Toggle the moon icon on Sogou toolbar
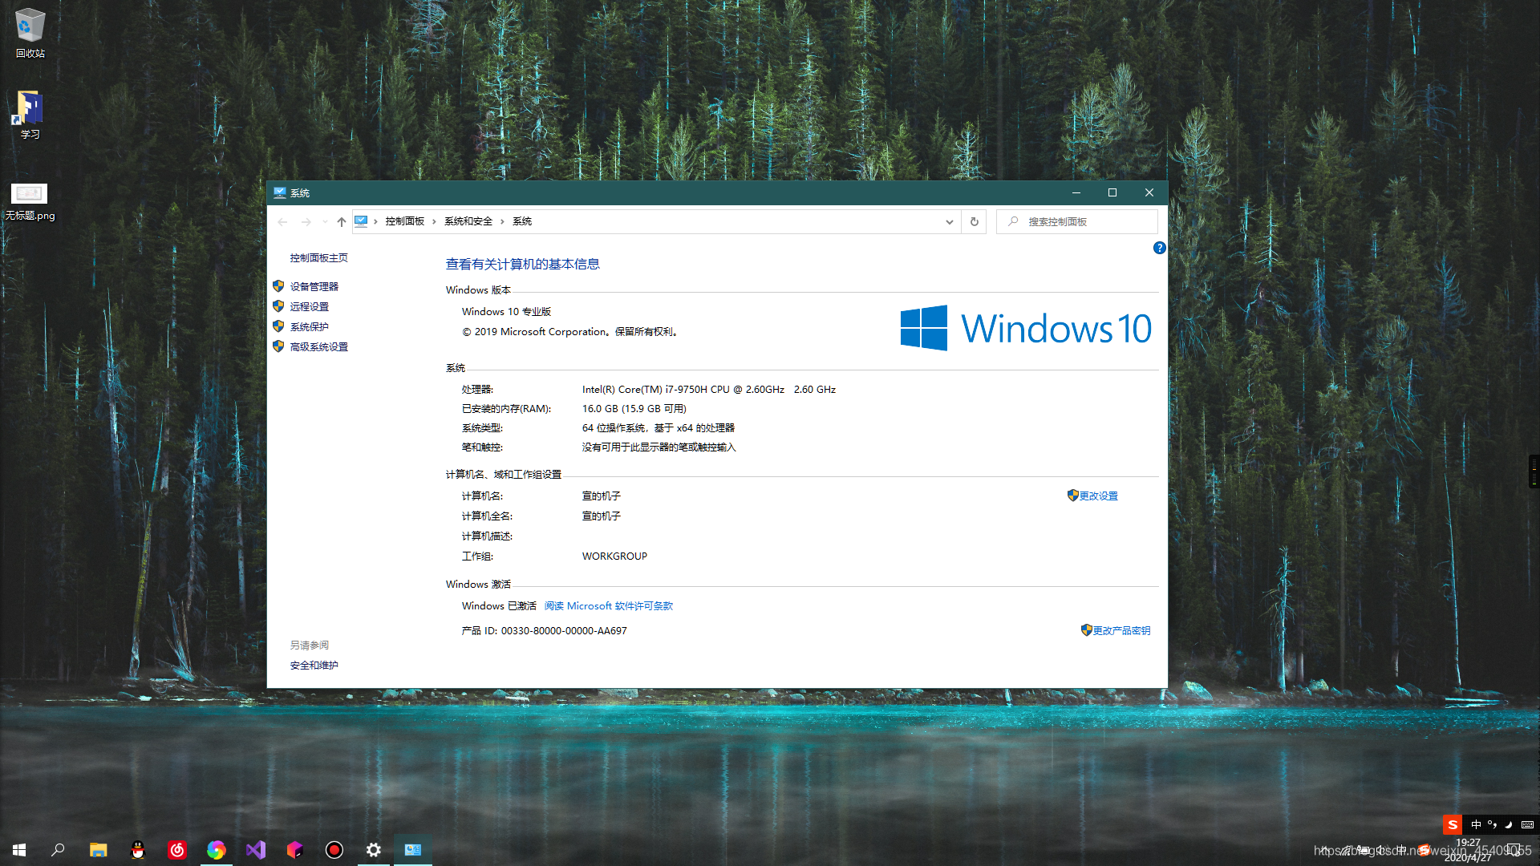This screenshot has width=1540, height=866. pyautogui.click(x=1509, y=824)
